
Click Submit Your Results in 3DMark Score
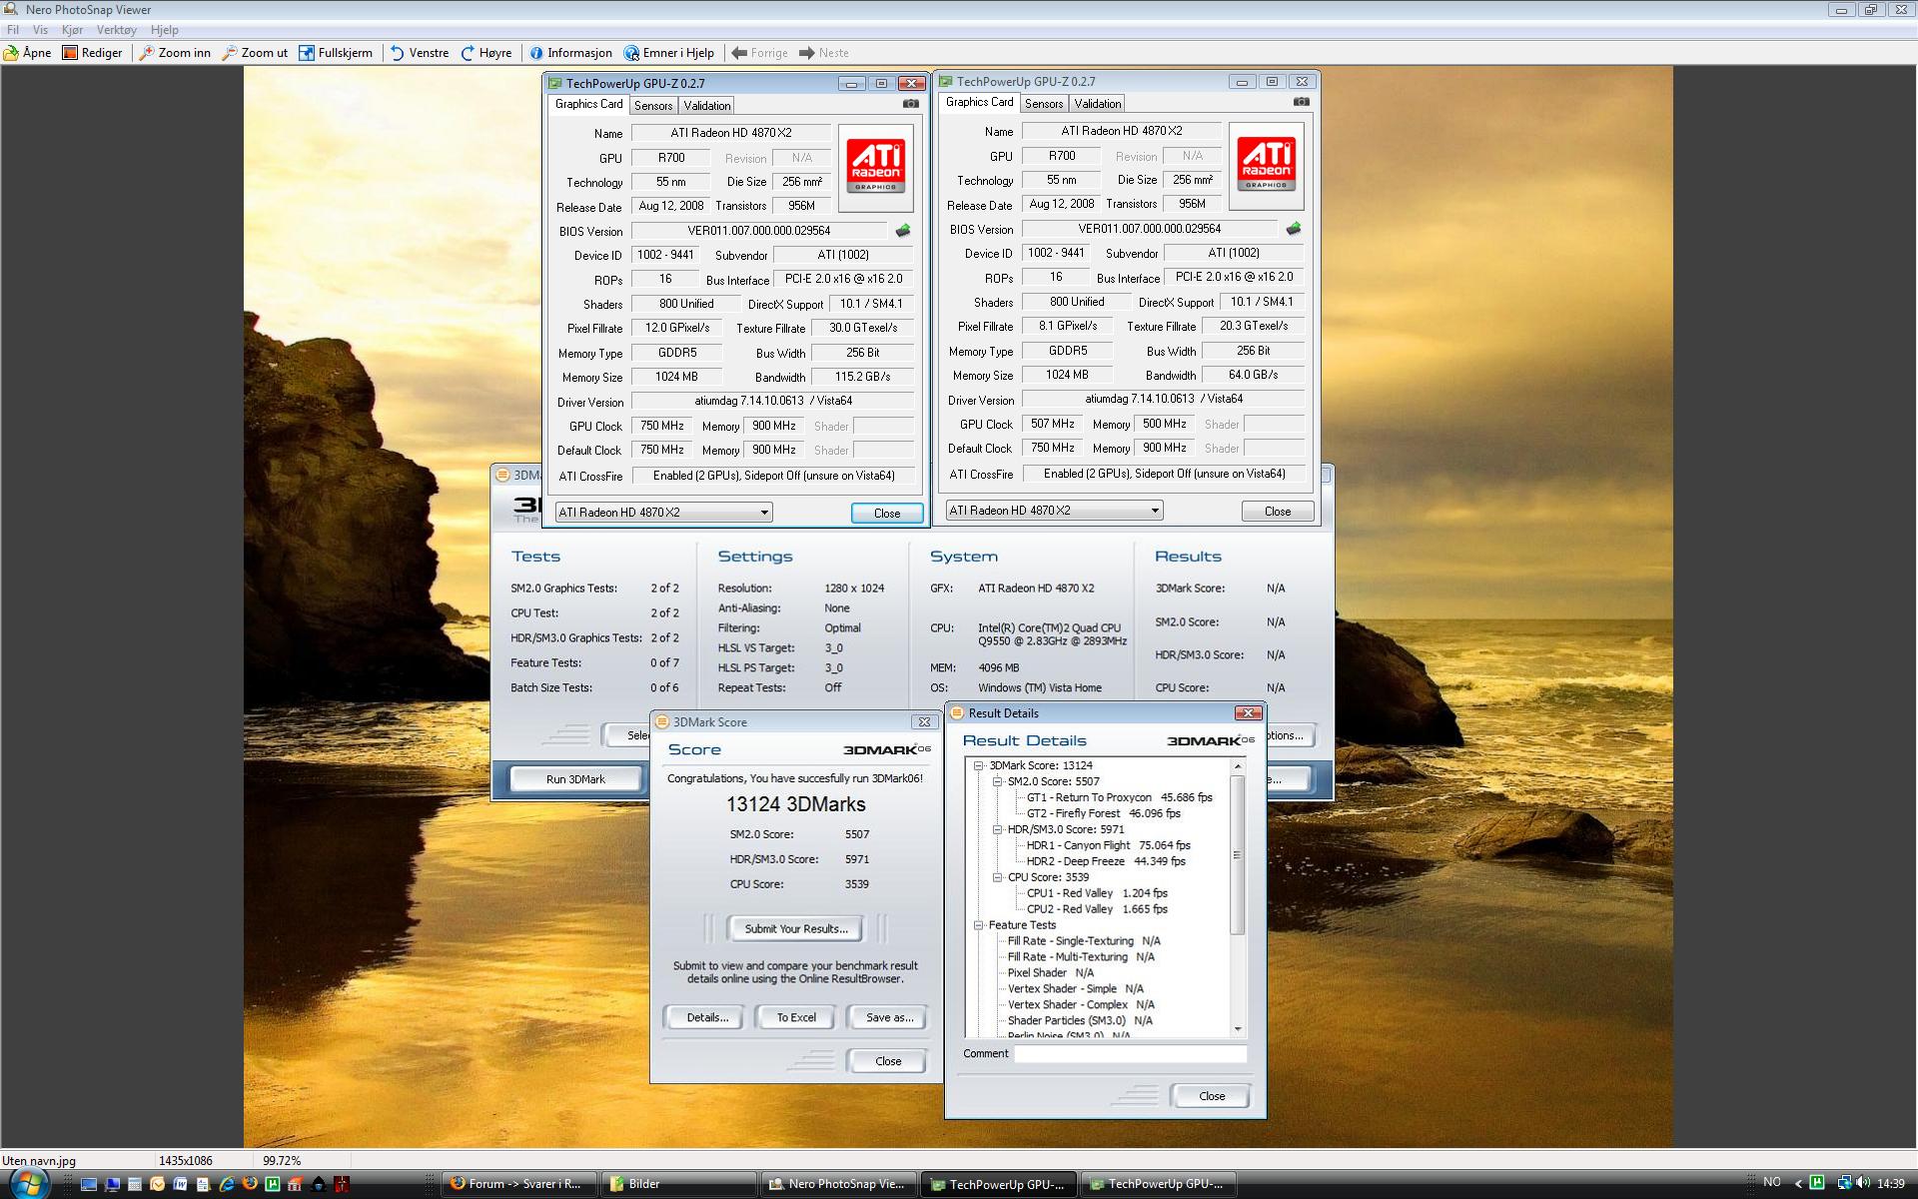click(x=796, y=929)
